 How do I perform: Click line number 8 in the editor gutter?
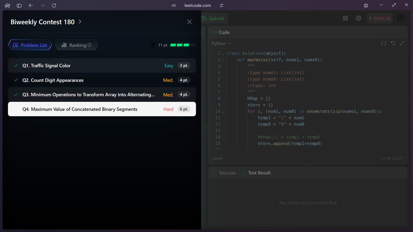coord(219,98)
